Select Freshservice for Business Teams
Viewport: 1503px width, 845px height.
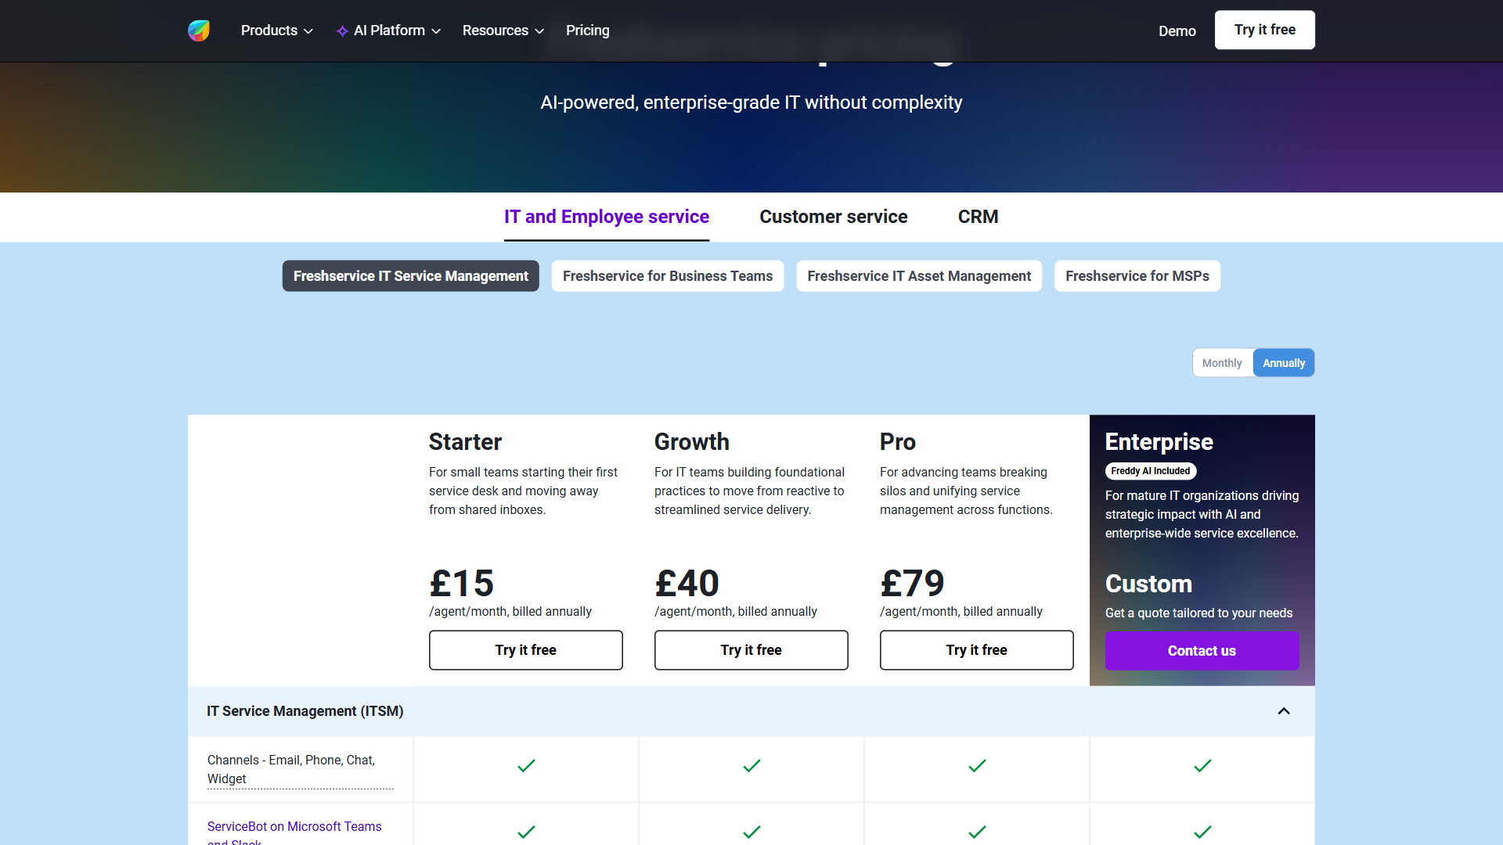pos(668,276)
